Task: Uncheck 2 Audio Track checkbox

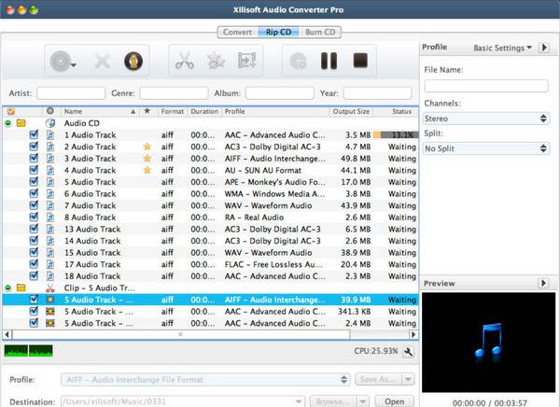Action: [x=34, y=147]
